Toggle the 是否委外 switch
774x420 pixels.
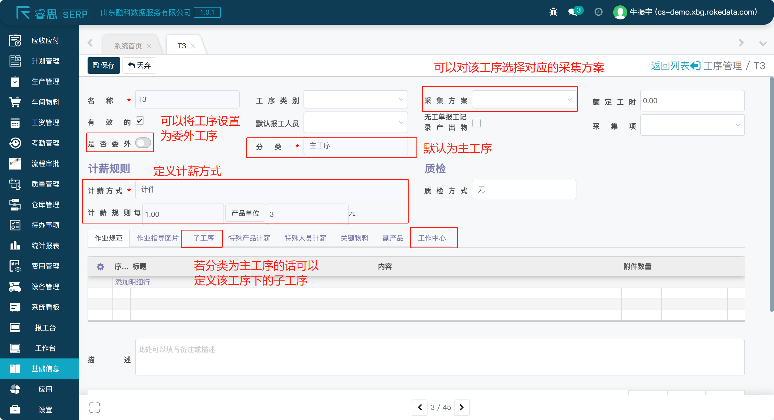point(143,143)
